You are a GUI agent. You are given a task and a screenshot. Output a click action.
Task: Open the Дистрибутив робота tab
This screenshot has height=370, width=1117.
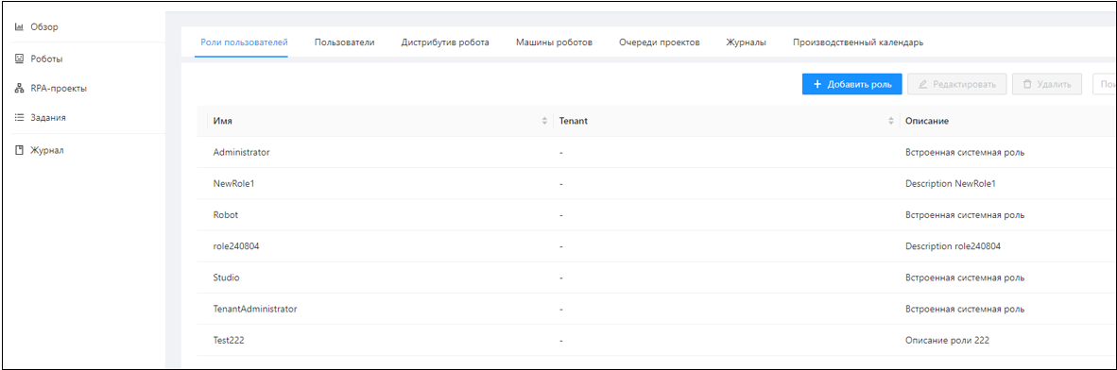click(x=445, y=42)
